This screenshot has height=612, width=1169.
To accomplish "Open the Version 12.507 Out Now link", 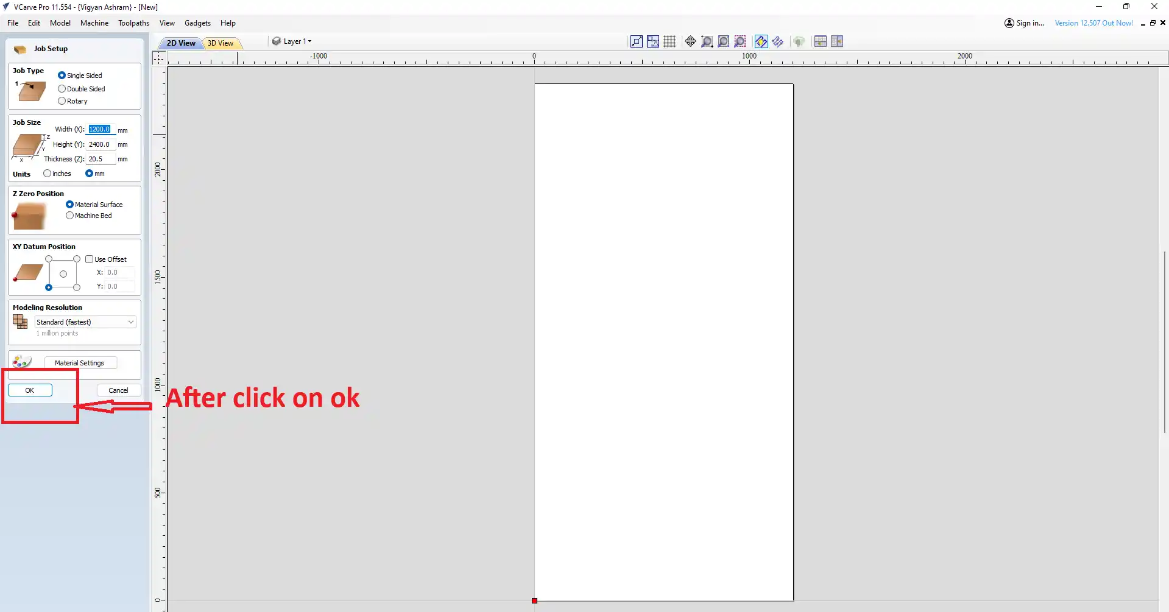I will pos(1094,23).
